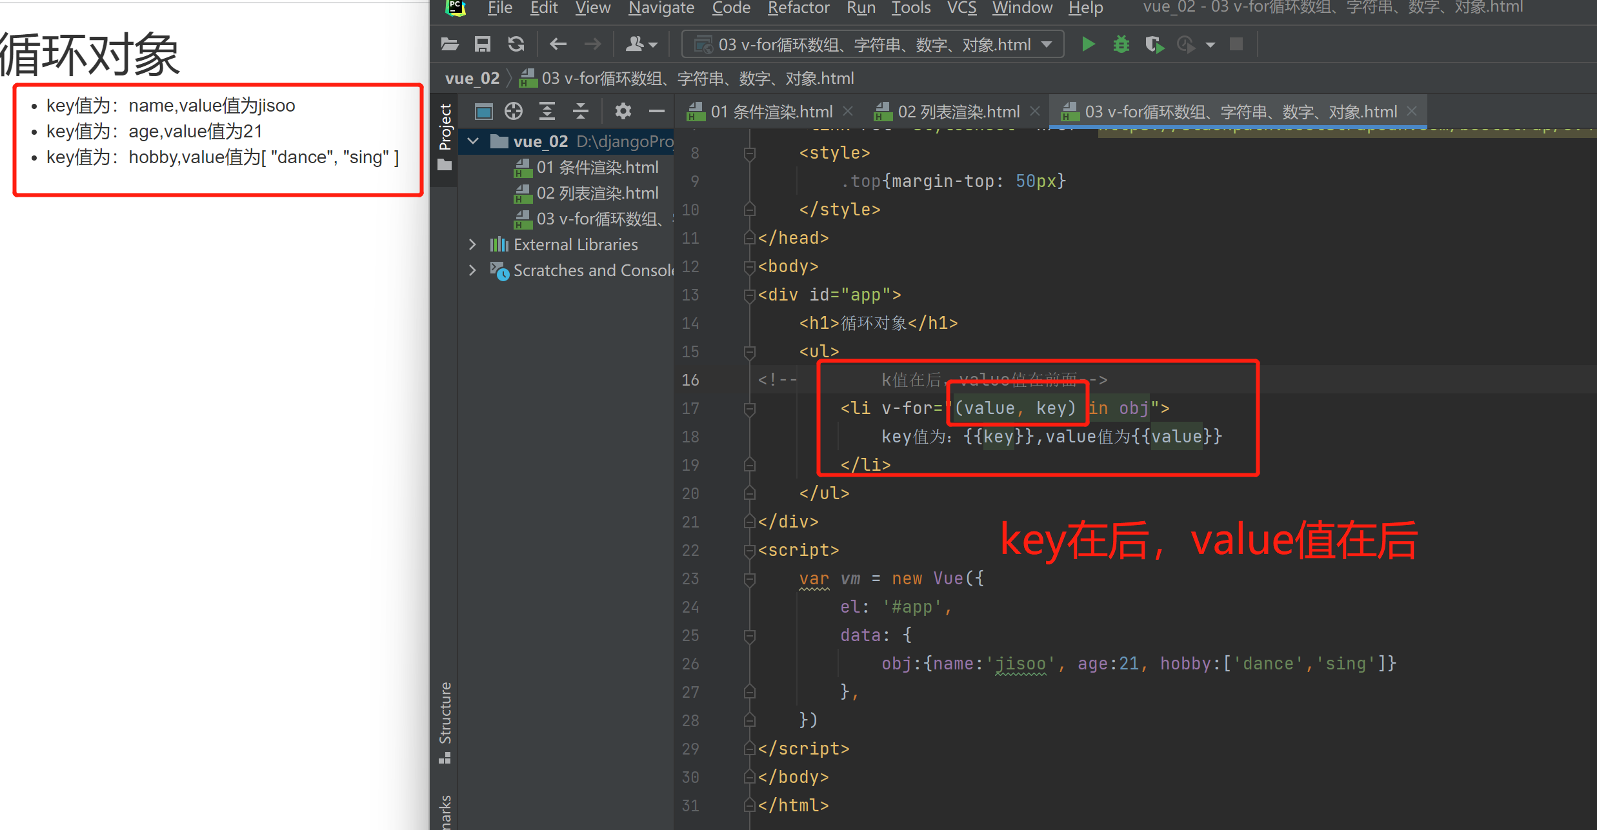Expand External Libraries tree node

click(473, 244)
